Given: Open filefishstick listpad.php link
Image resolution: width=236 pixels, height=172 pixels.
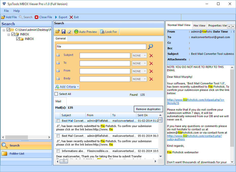Looking at the screenshot, I should (x=195, y=101).
